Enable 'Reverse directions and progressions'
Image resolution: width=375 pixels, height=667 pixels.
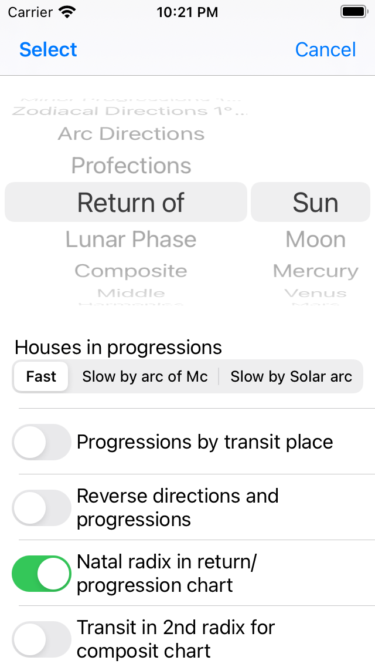click(x=41, y=507)
